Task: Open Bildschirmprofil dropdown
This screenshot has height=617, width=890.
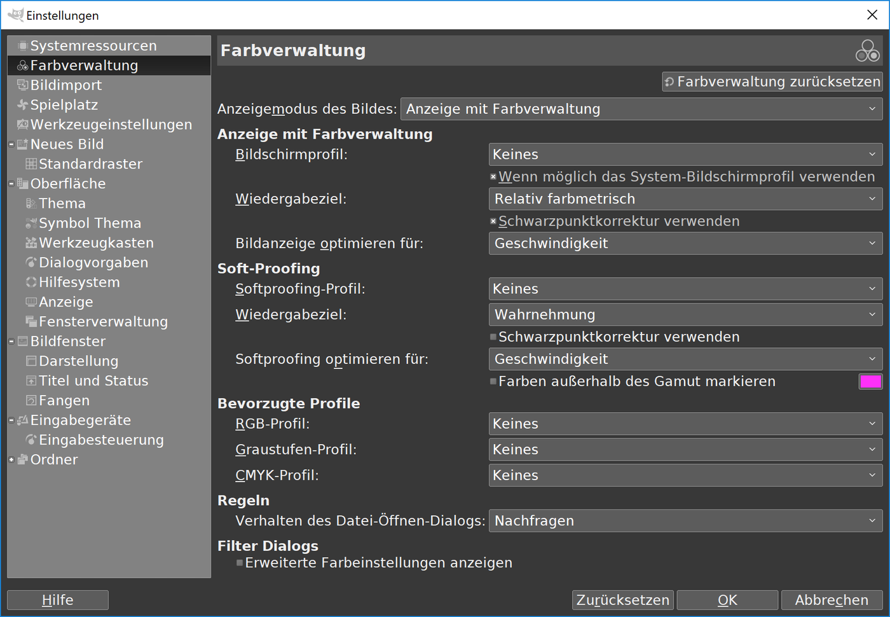Action: pos(686,155)
